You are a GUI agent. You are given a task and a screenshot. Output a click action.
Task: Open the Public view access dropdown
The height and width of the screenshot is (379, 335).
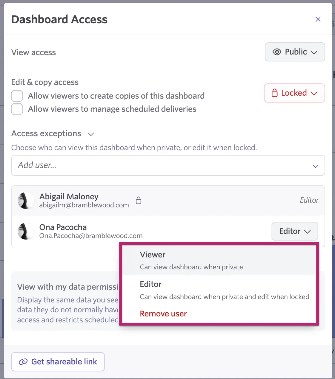295,52
